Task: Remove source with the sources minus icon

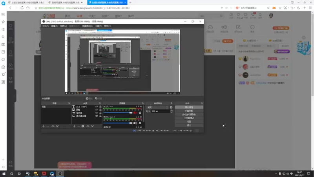Action: pos(78,126)
